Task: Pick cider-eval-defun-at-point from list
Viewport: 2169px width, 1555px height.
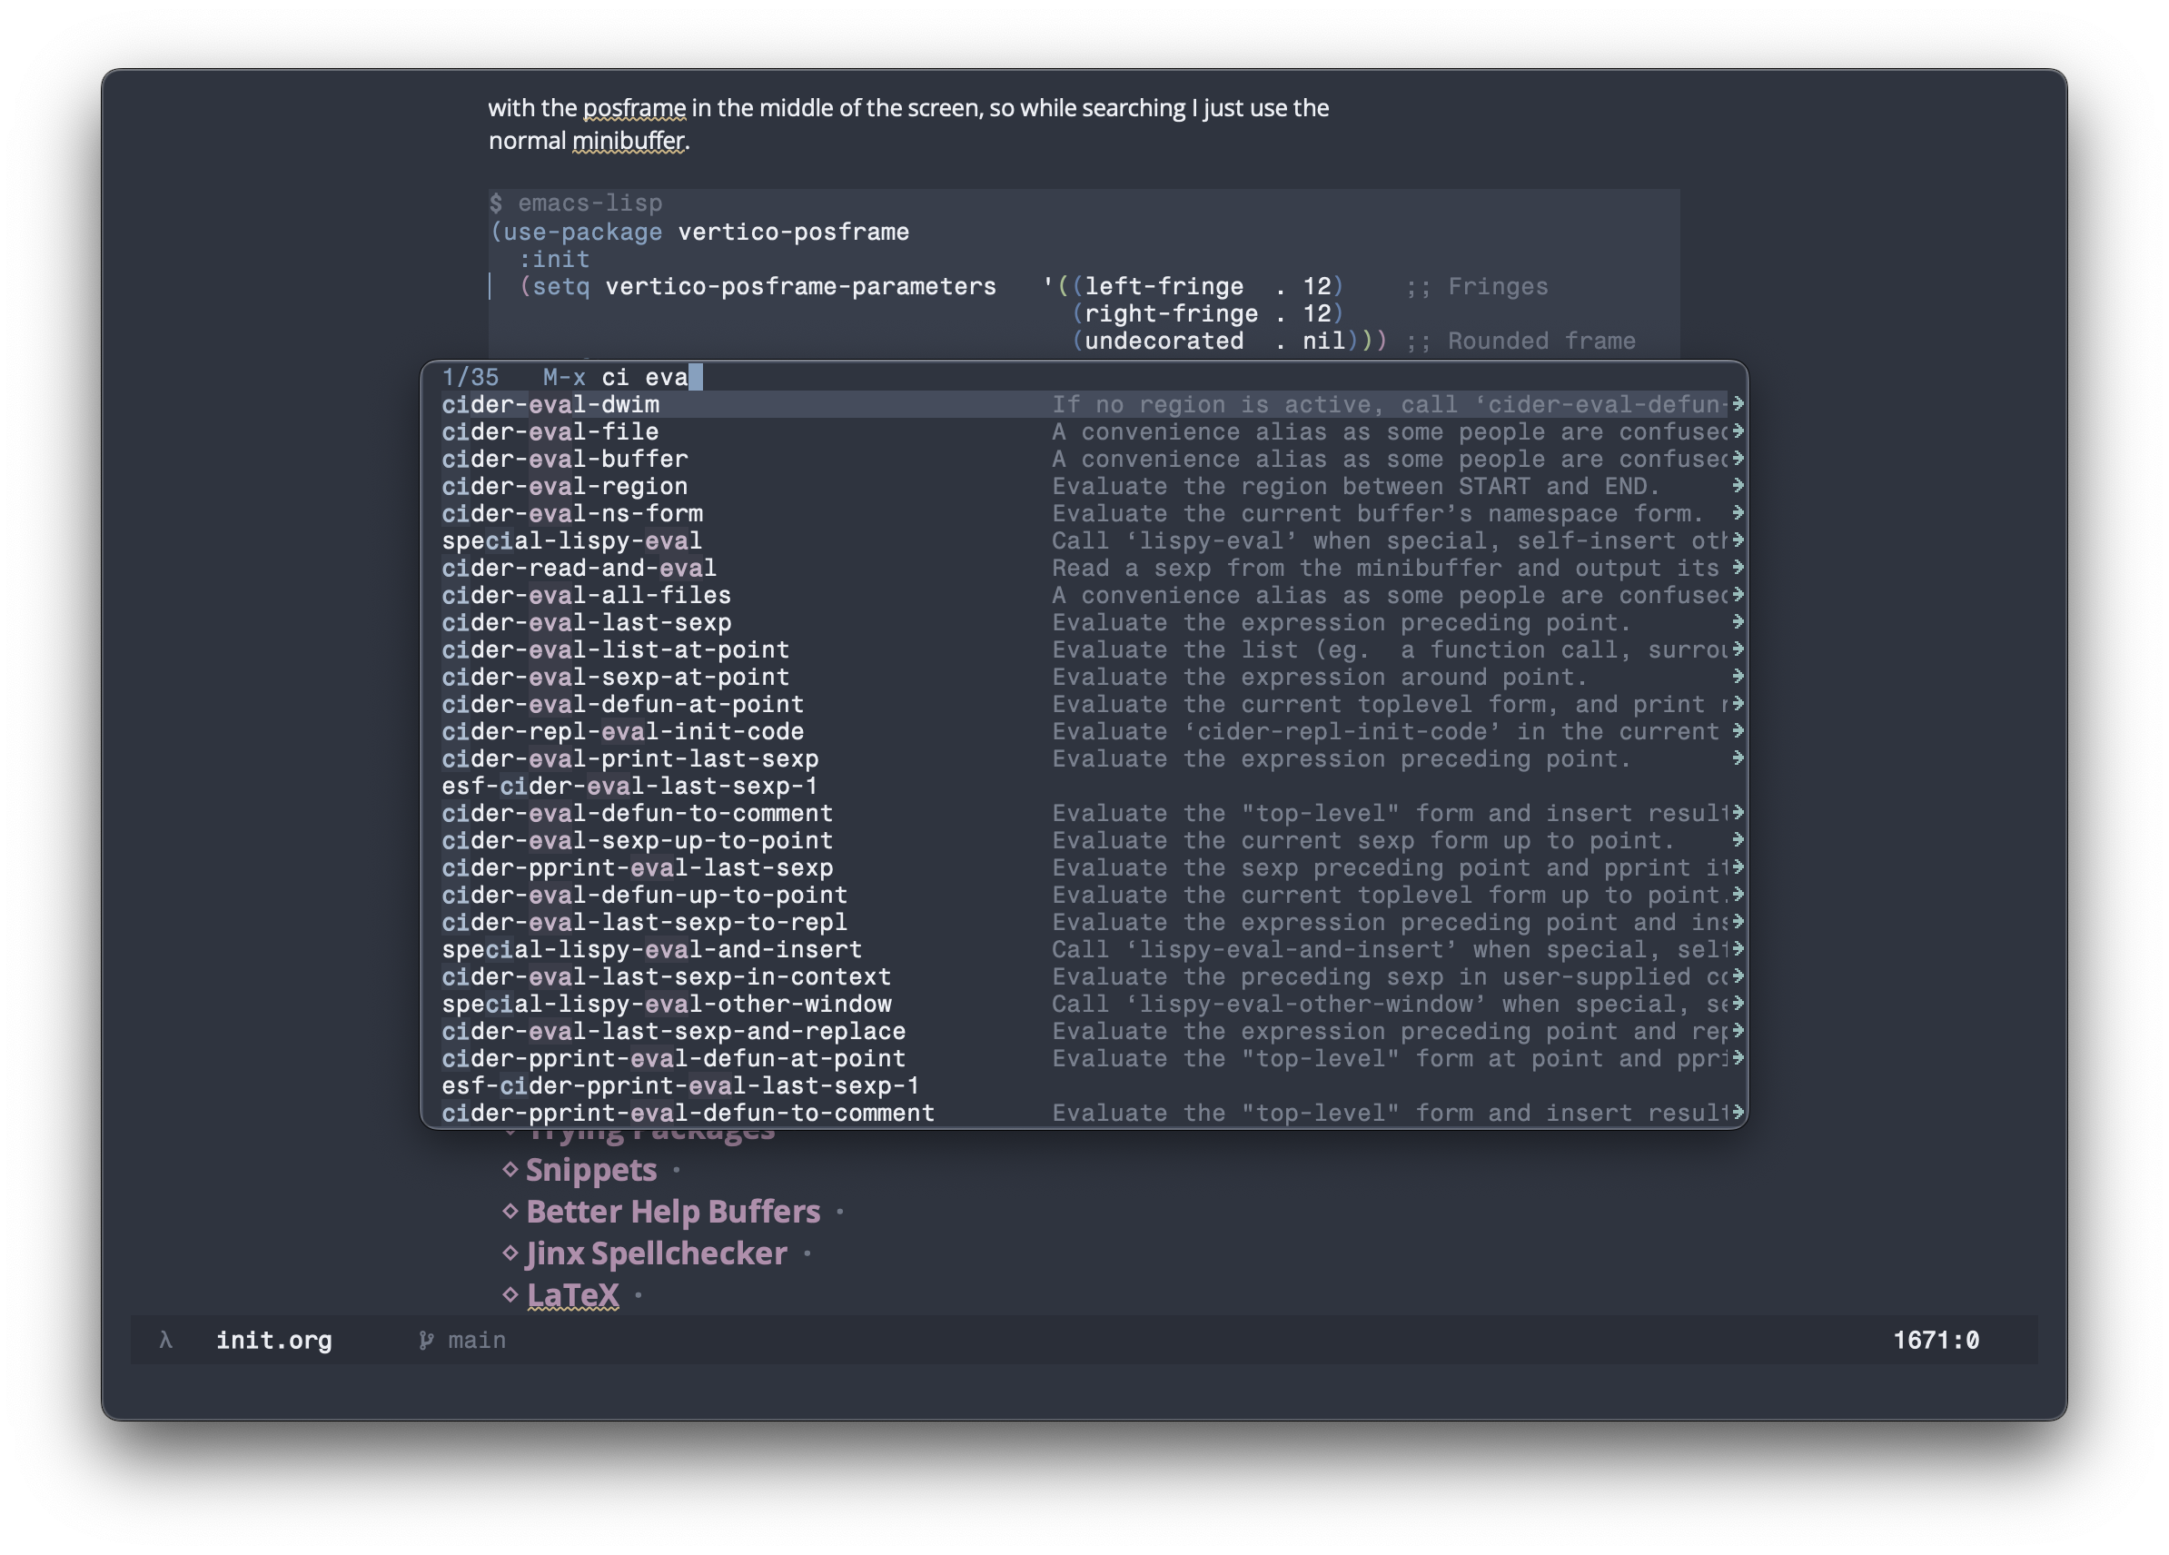Action: click(x=1084, y=704)
